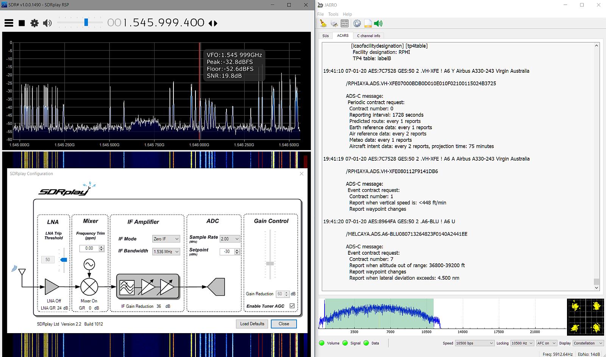606x357 pixels.
Task: Switch to the C channel info tab
Action: point(369,36)
